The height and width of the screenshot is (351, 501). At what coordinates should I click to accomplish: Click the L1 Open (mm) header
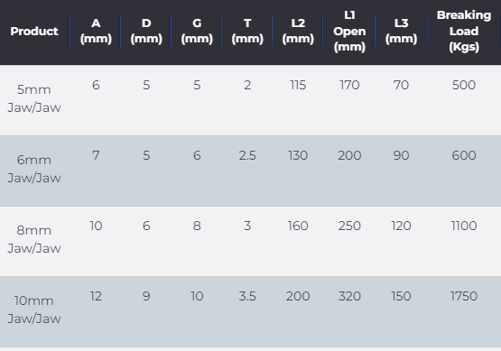tap(349, 31)
